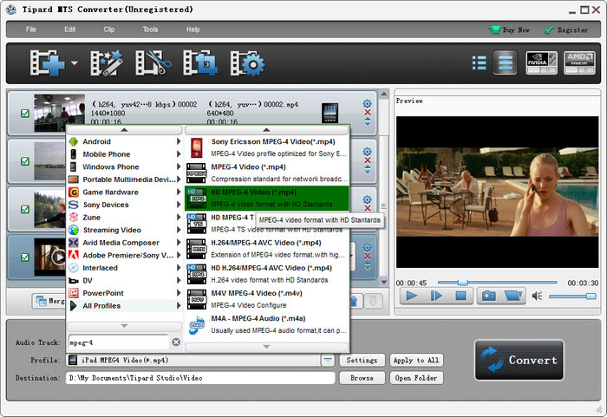Image resolution: width=607 pixels, height=417 pixels.
Task: Open snapshot folder icon in preview
Action: point(513,296)
